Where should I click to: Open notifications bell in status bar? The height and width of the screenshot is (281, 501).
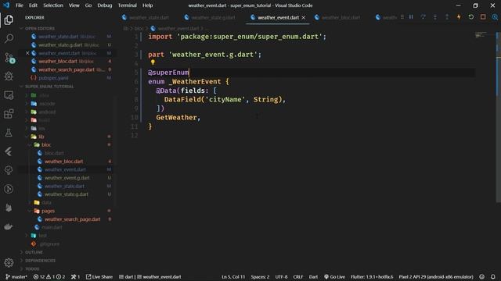pyautogui.click(x=493, y=276)
